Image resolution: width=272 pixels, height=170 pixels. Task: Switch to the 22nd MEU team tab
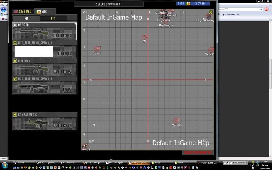click(23, 12)
